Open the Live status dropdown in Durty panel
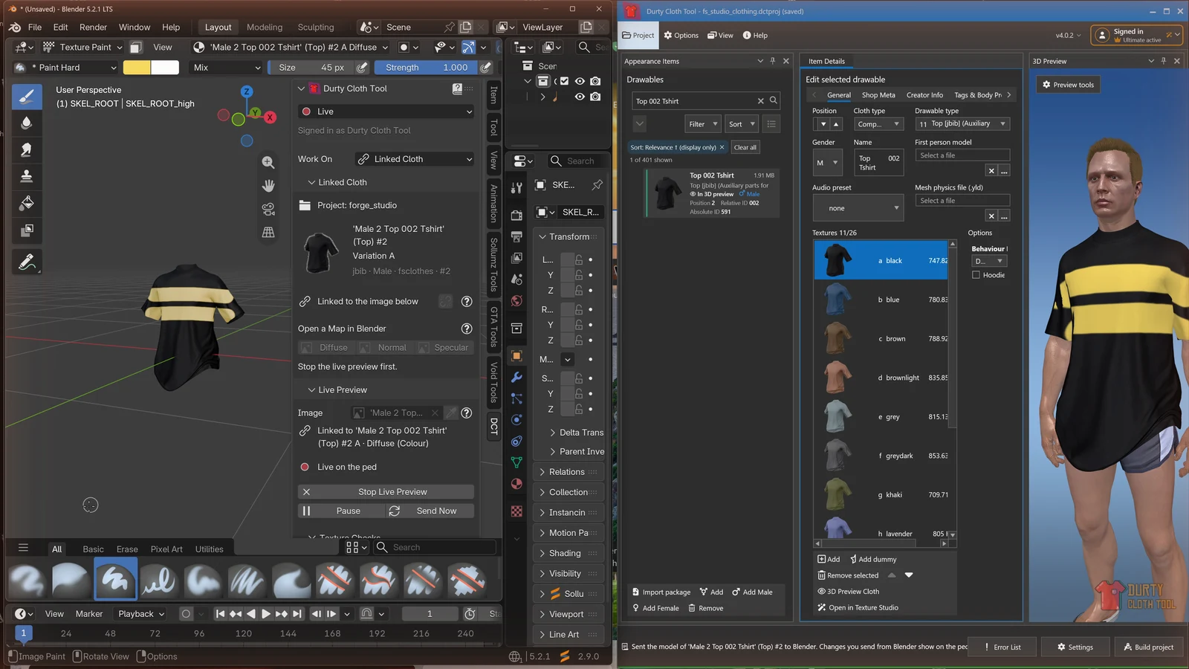1189x669 pixels. tap(386, 111)
